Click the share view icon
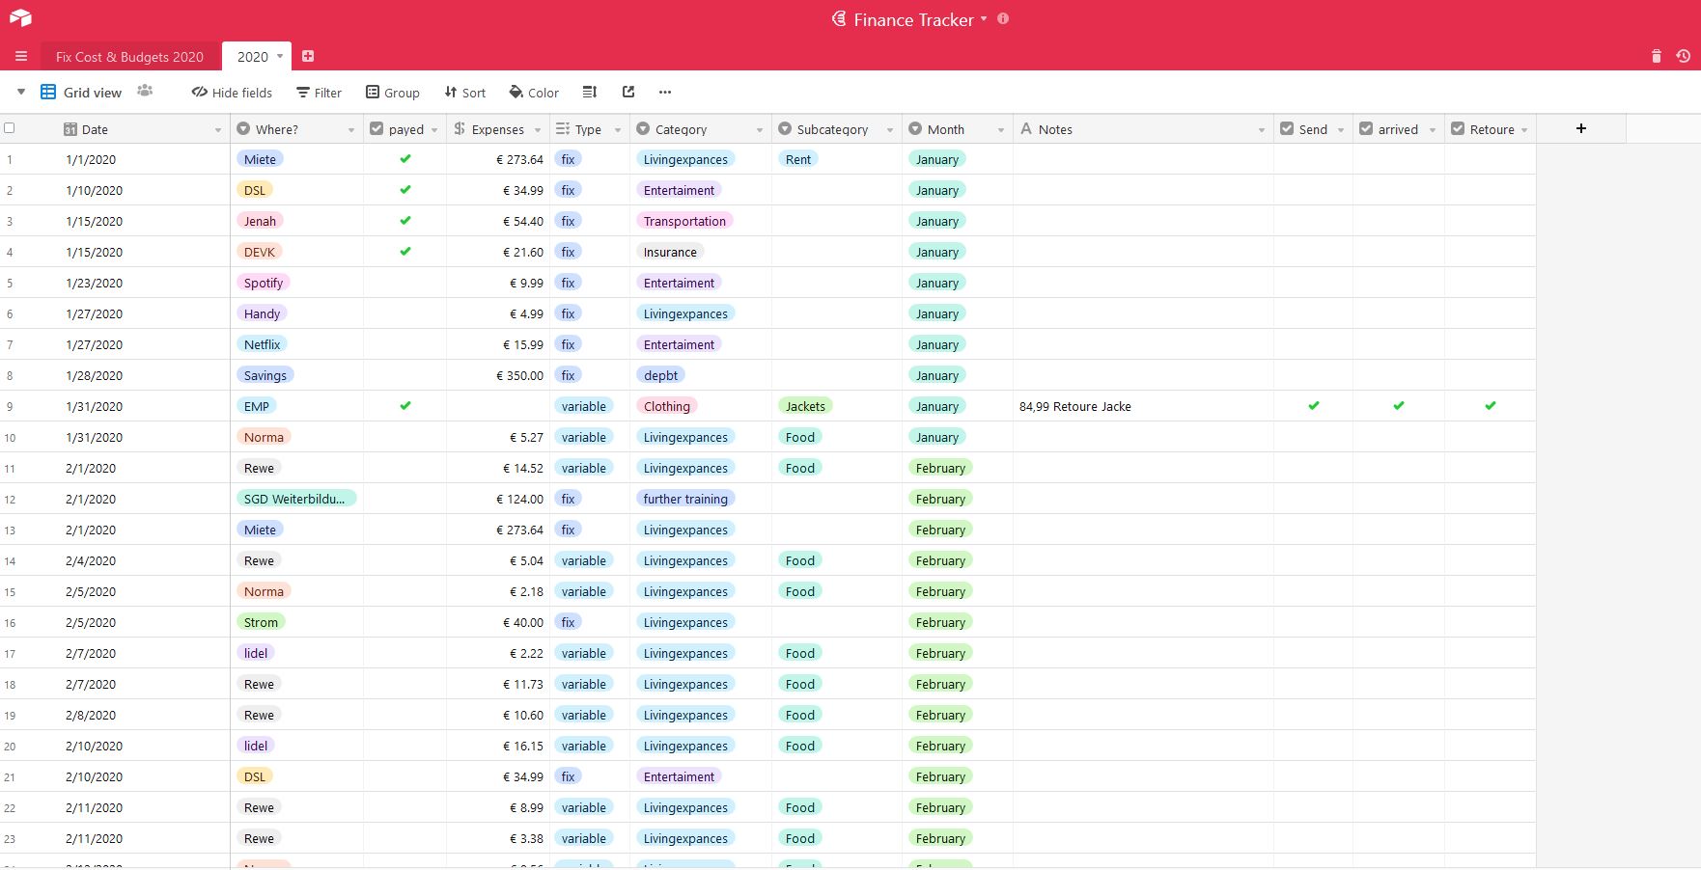The image size is (1701, 870). [x=628, y=93]
